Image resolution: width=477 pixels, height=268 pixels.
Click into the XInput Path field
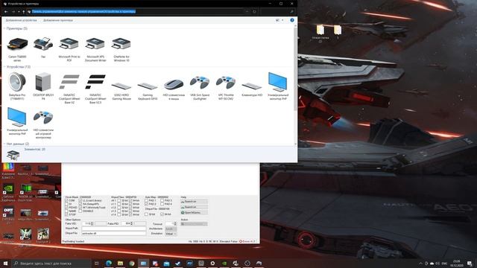pyautogui.click(x=114, y=229)
